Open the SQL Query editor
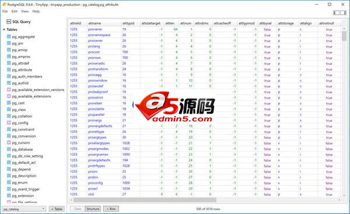This screenshot has height=214, width=350. (x=19, y=22)
